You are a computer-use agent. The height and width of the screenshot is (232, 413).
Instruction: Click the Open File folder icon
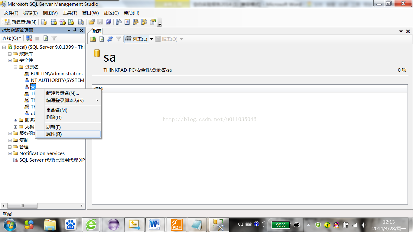(x=91, y=22)
